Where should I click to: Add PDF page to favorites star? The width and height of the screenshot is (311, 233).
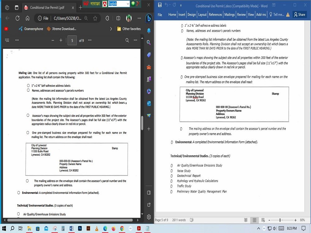tap(95, 18)
